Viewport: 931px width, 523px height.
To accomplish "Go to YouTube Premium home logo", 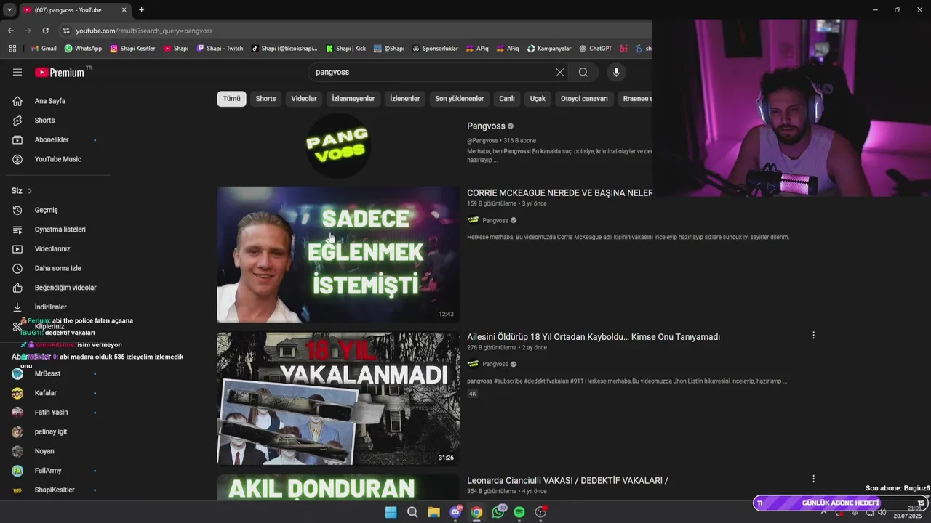I will pos(60,73).
